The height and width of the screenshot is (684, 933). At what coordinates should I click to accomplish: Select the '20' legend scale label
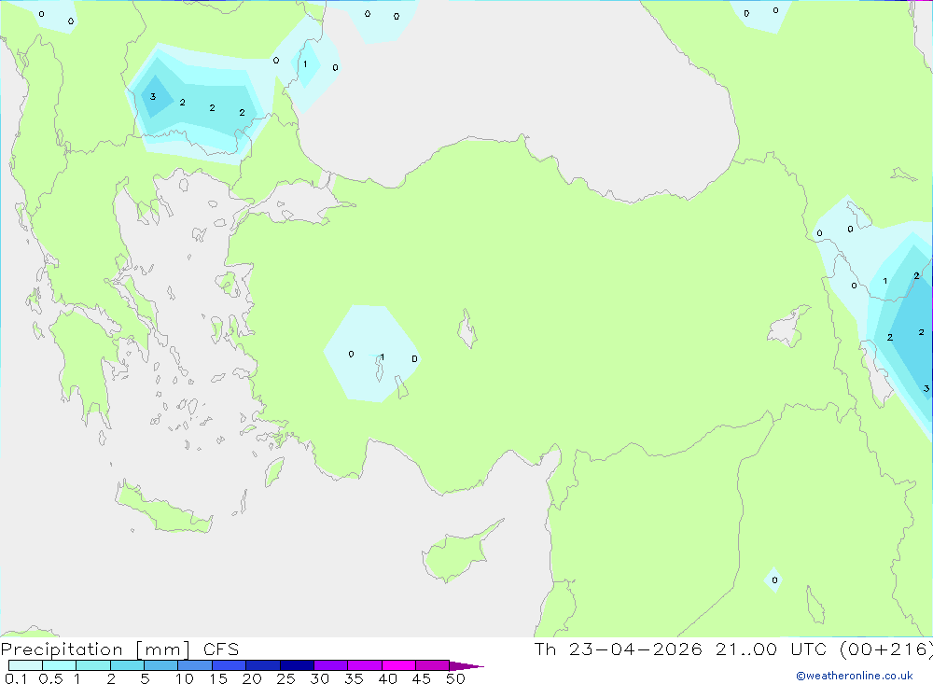click(x=252, y=678)
